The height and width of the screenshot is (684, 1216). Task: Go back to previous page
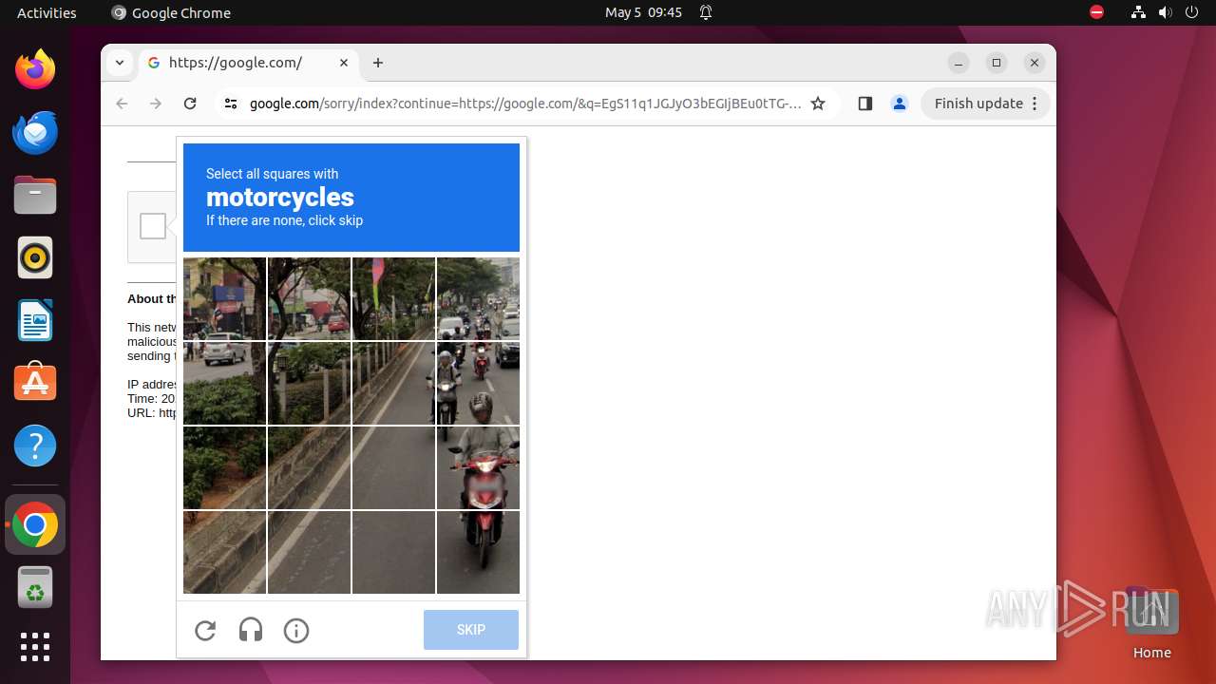click(x=122, y=104)
